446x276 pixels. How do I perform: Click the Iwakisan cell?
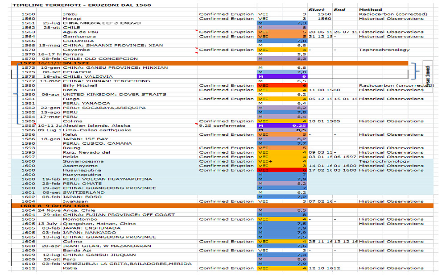point(75,201)
